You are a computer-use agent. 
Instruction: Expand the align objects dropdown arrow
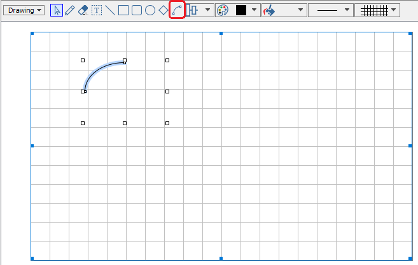[207, 10]
